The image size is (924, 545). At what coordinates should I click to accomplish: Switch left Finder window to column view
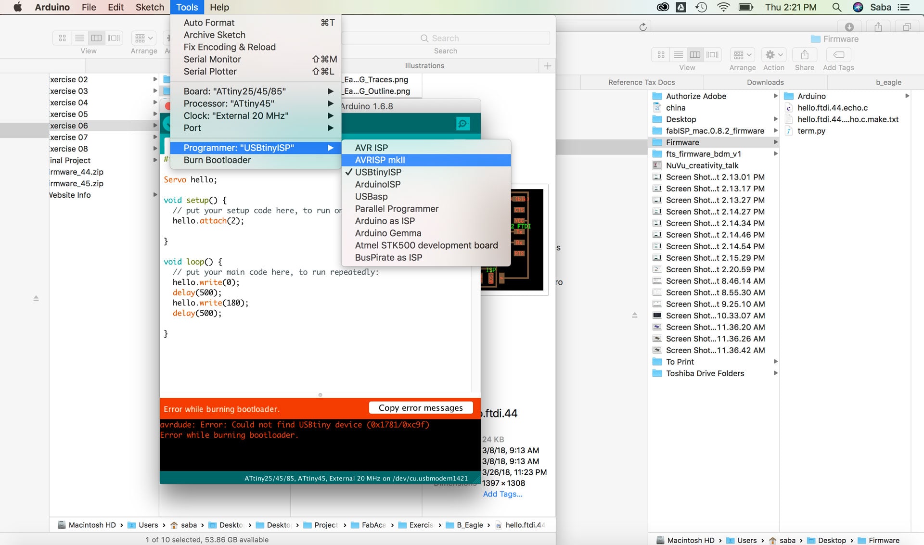(x=97, y=38)
